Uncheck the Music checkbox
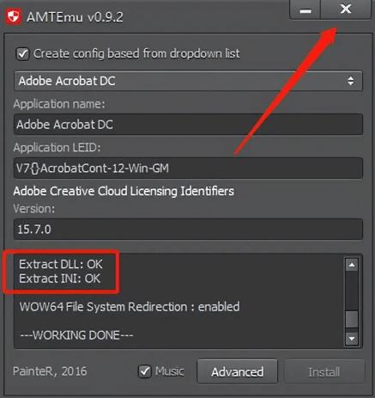 (145, 371)
